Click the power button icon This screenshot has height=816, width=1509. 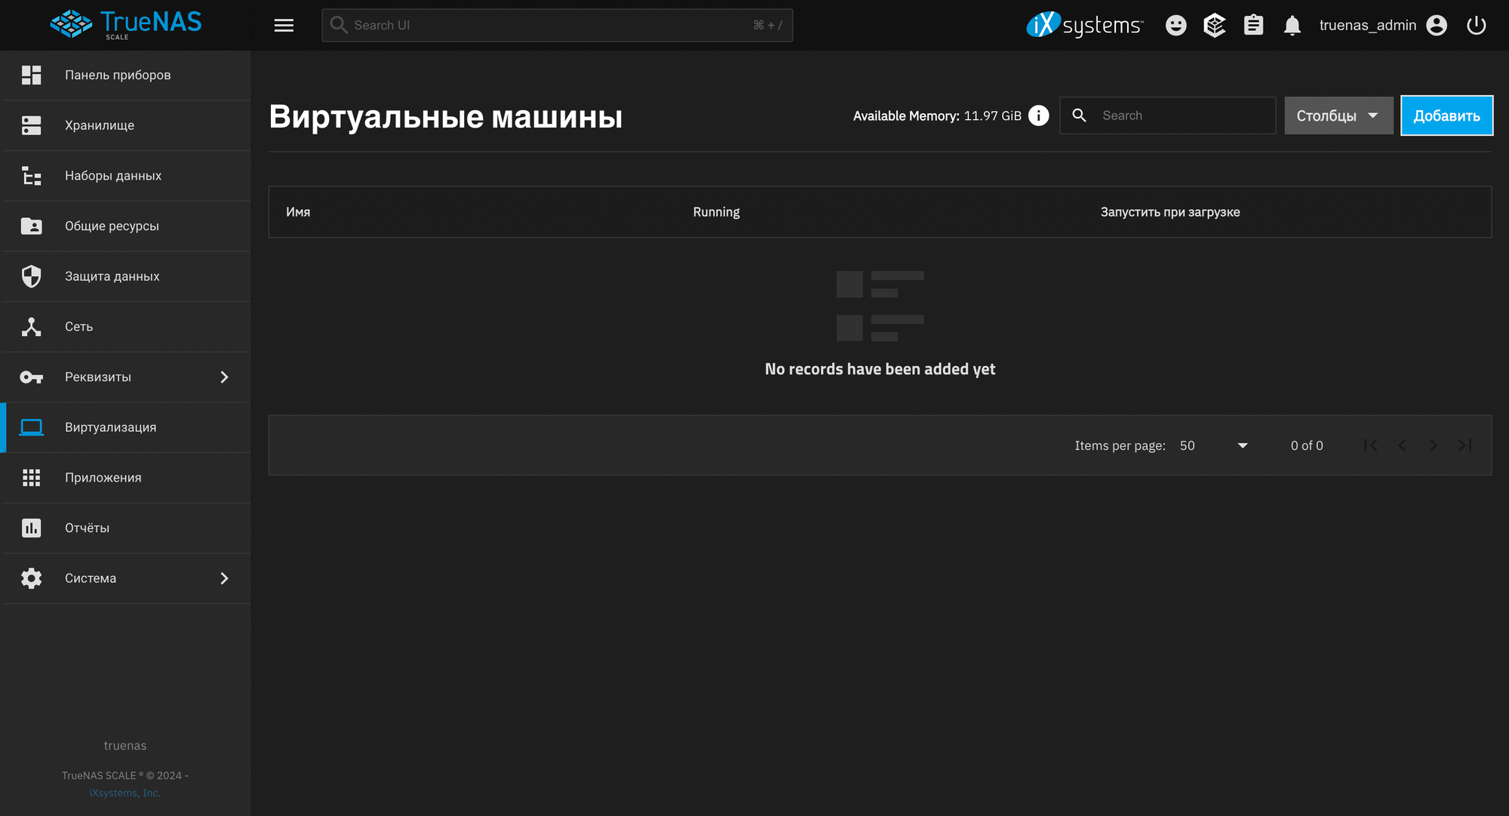(1476, 25)
